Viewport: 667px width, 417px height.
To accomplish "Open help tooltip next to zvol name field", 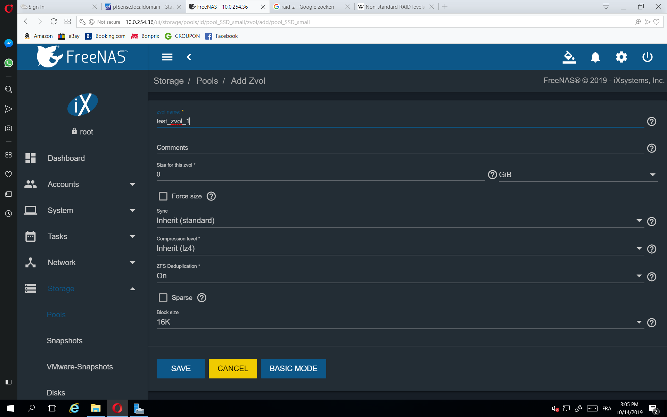I will tap(652, 121).
